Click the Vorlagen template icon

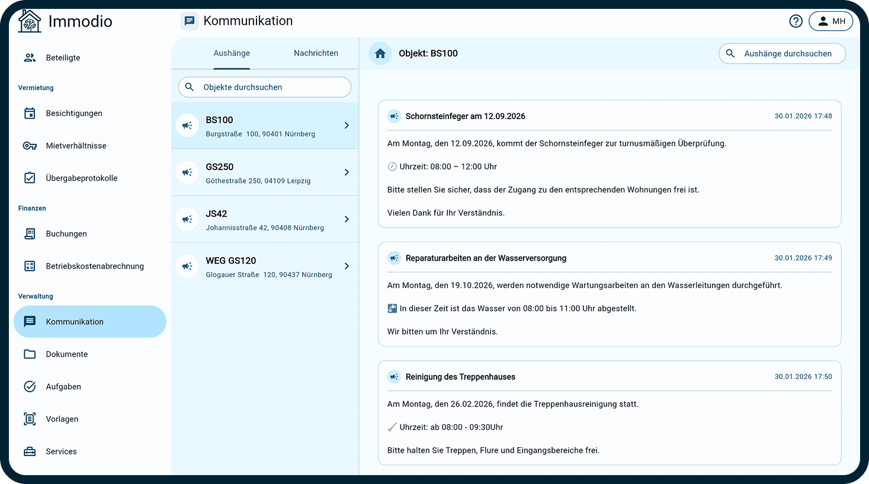30,419
